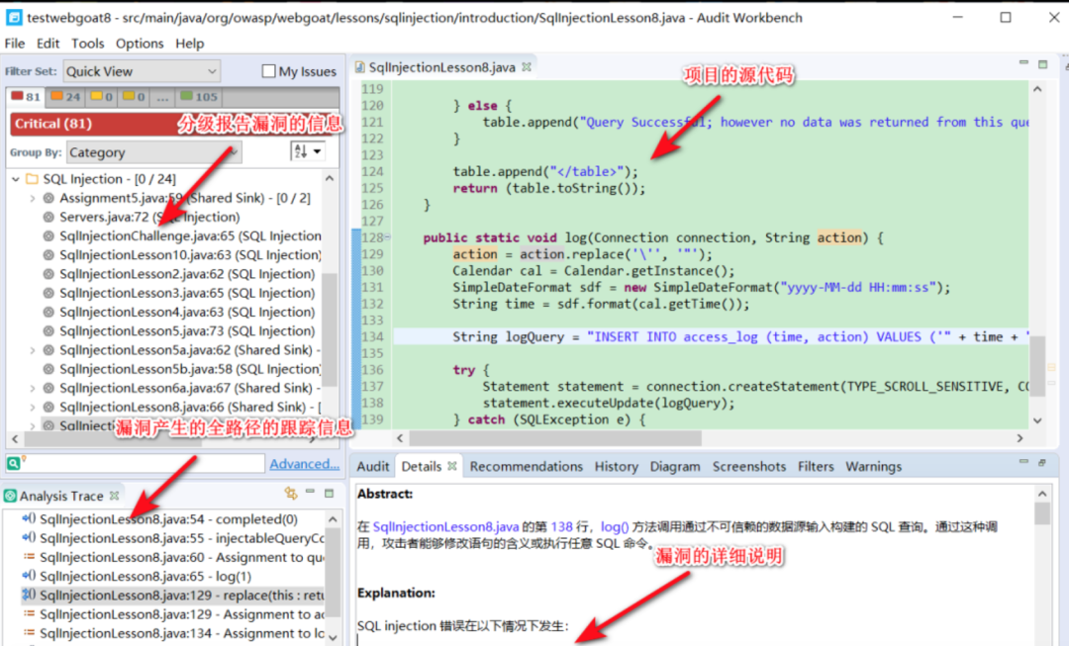Open the Filter Set Quick View dropdown

click(x=142, y=71)
